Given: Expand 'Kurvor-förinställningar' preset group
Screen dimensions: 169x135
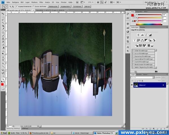Looking at the screenshot, I should (x=133, y=53).
